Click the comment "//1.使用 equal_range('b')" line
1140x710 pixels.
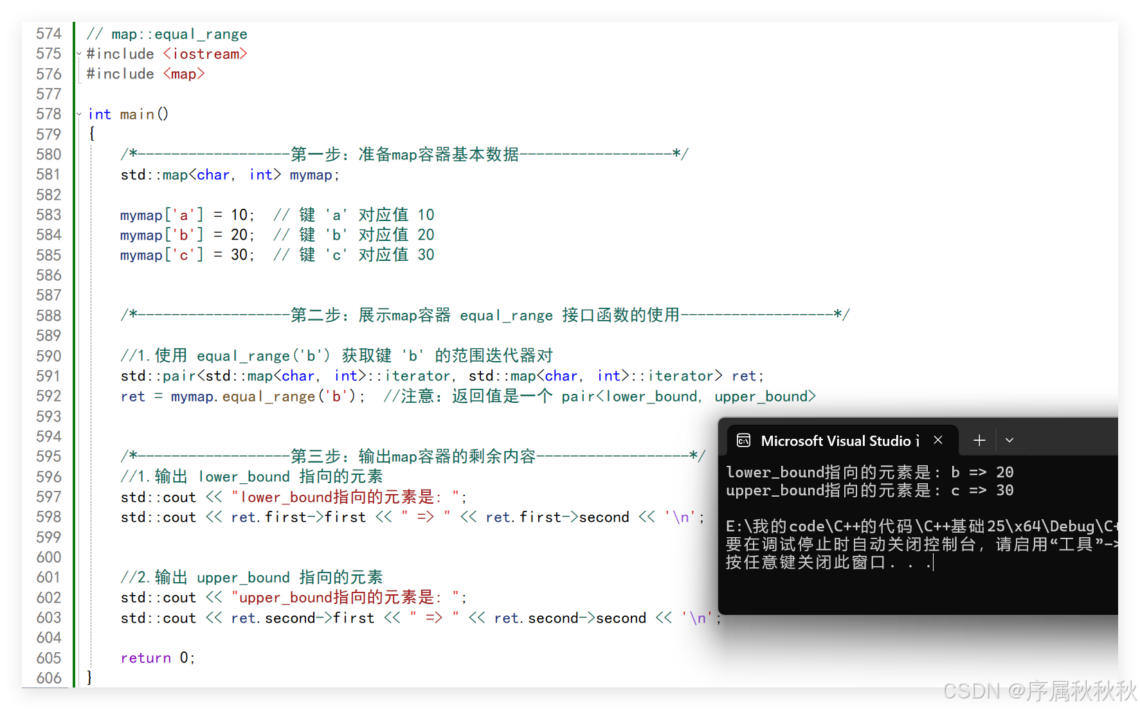coord(336,355)
